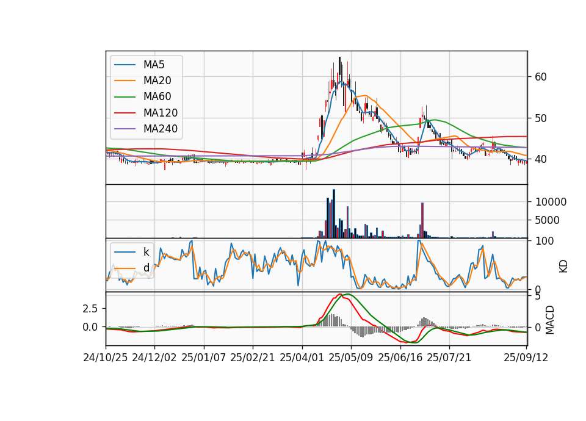The height and width of the screenshot is (421, 586).
Task: Click the tallest volume bar in late April
Action: pyautogui.click(x=334, y=214)
